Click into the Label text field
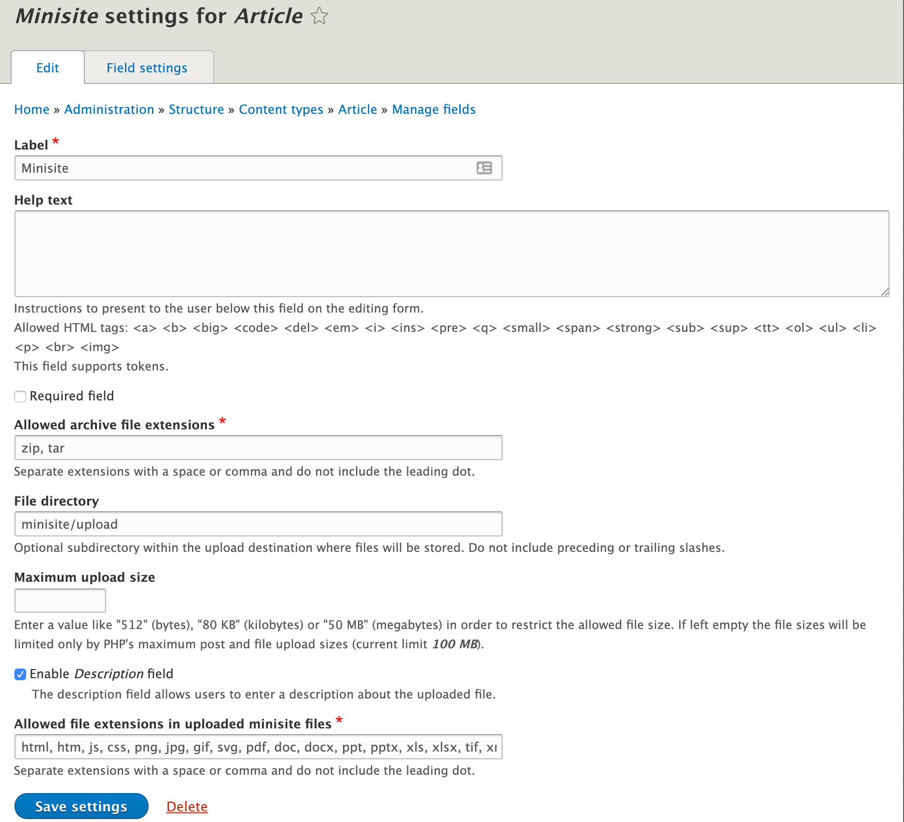The height and width of the screenshot is (822, 904). [258, 168]
